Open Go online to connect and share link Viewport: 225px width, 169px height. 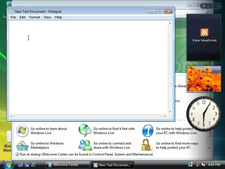112,145
